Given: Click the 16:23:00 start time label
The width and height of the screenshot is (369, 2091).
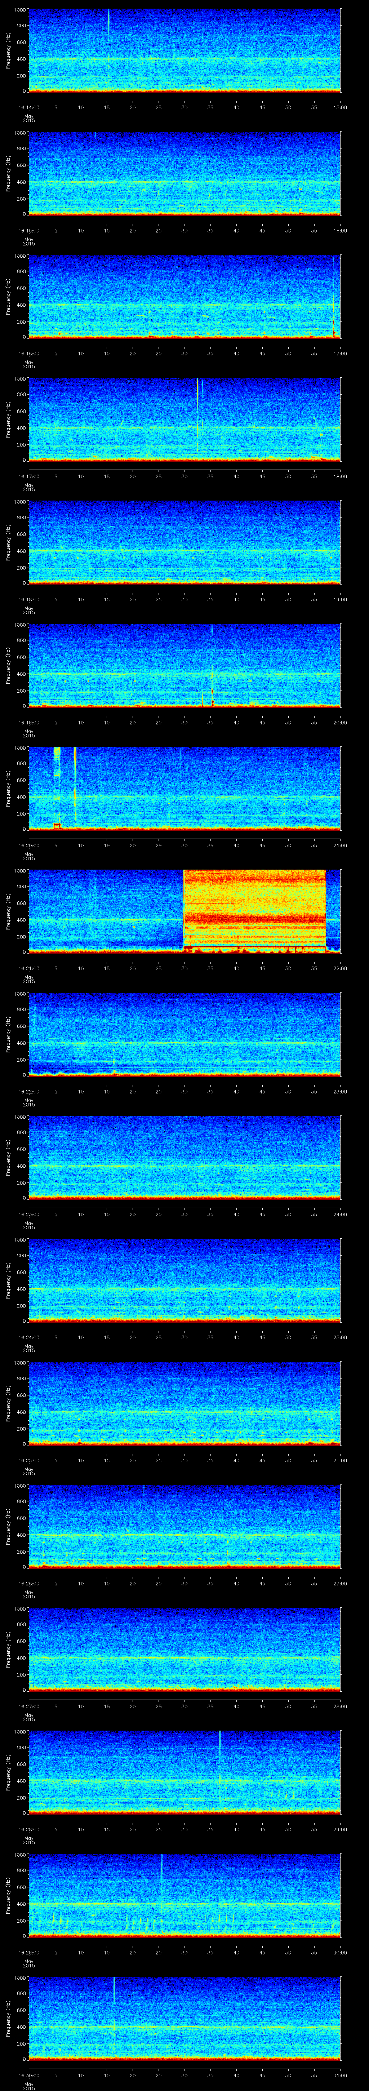Looking at the screenshot, I should [28, 1214].
